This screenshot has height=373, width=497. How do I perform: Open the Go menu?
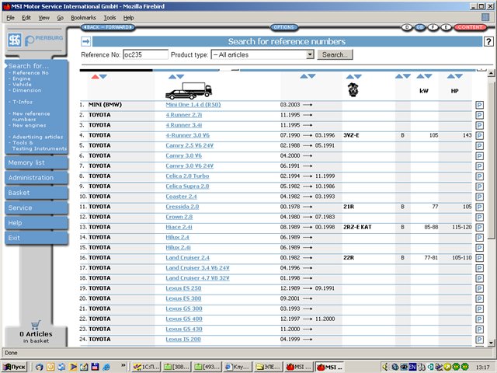[x=61, y=18]
